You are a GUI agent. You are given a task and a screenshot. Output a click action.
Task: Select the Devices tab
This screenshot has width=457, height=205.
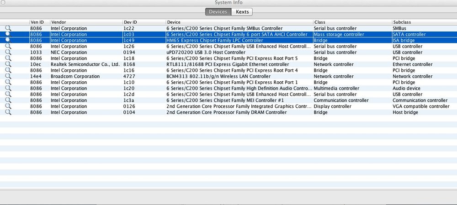pyautogui.click(x=218, y=12)
